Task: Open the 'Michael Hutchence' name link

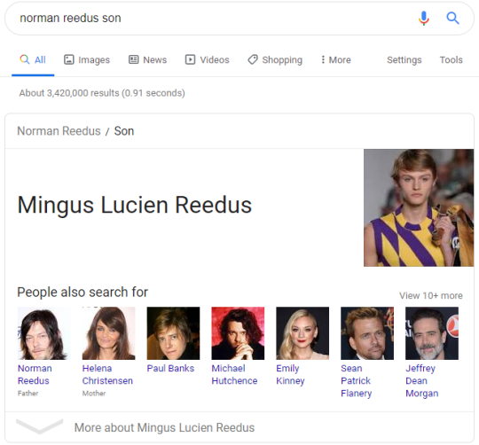Action: coord(234,374)
